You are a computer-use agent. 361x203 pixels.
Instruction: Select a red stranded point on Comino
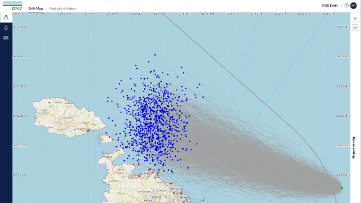pos(109,137)
